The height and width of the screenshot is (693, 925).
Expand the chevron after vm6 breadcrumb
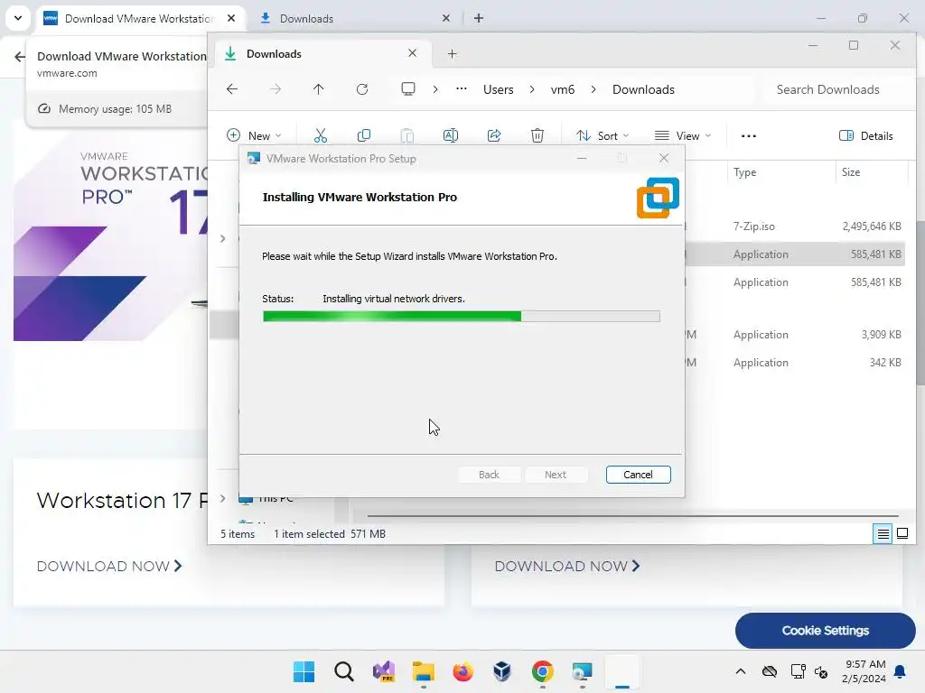(593, 89)
